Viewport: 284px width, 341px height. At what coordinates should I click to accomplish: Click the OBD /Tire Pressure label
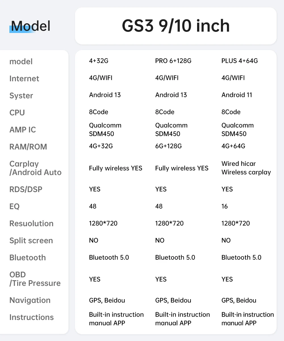point(35,279)
